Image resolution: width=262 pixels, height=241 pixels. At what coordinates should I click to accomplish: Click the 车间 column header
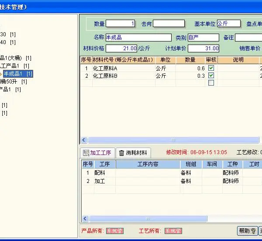(x=212, y=164)
